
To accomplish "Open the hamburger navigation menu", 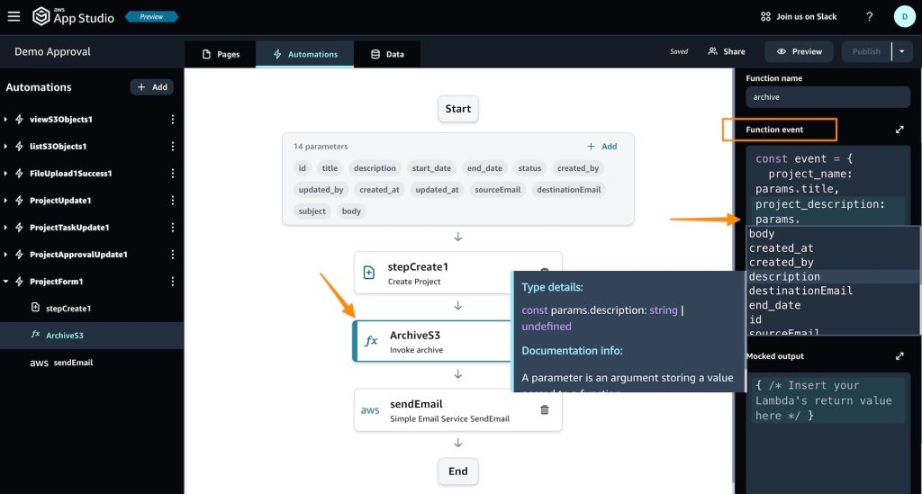I will [x=14, y=16].
